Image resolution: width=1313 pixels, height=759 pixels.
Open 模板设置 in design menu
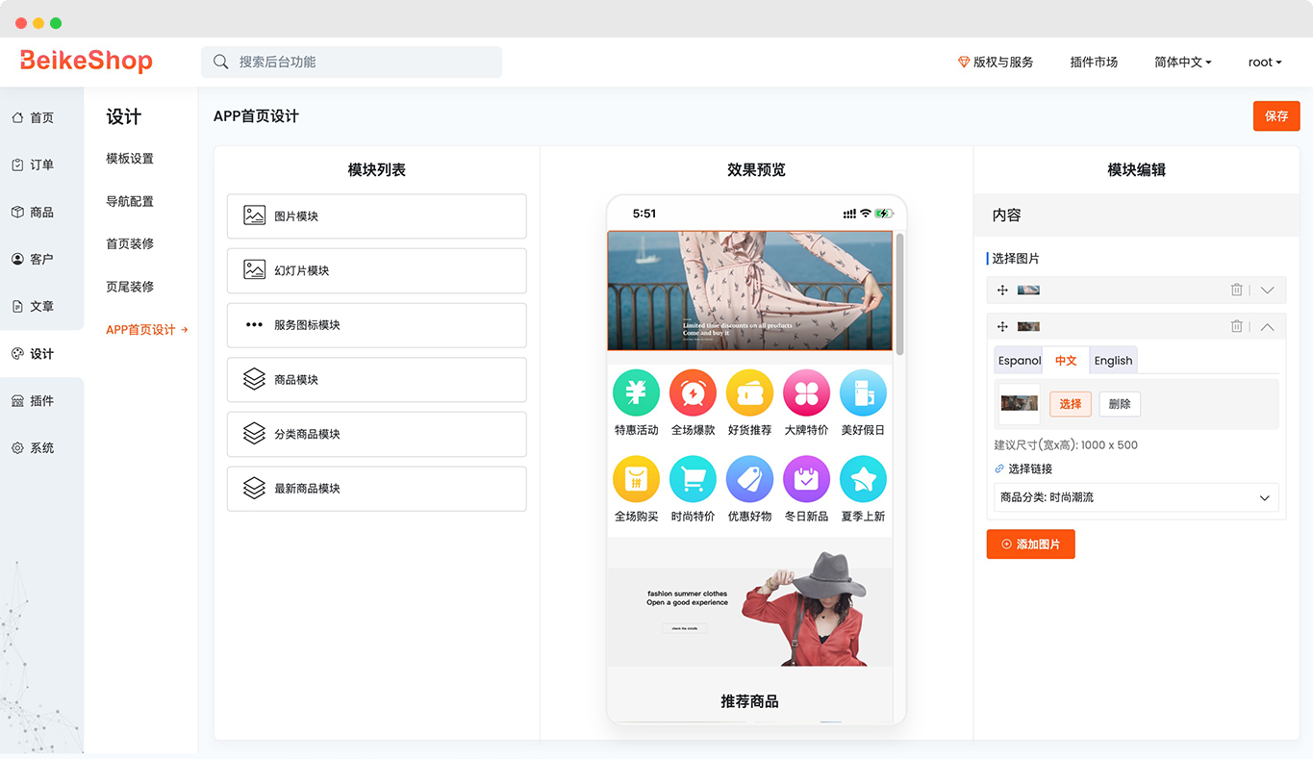point(130,159)
